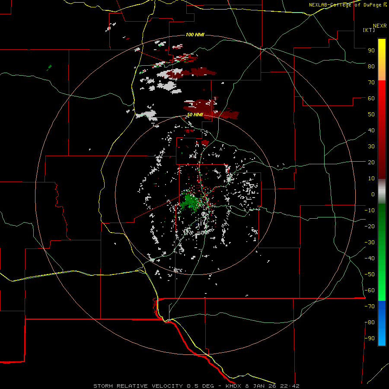Viewport: 389px width, 389px height.
Task: Select positive 10 on the velocity scale
Action: tap(371, 179)
